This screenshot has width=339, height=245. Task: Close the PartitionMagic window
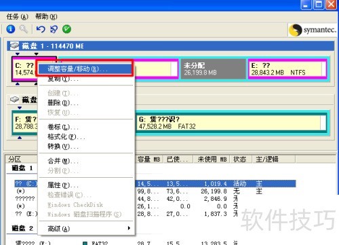tap(332, 4)
